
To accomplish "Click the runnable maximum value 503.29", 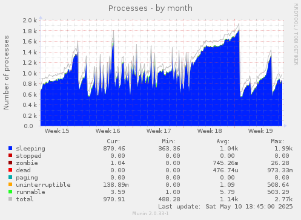I will coord(278,192).
